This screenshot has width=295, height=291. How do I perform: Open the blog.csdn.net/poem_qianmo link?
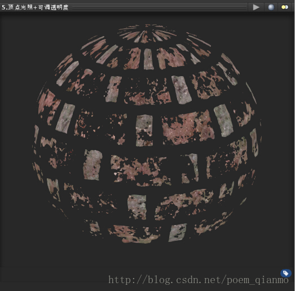click(x=199, y=280)
